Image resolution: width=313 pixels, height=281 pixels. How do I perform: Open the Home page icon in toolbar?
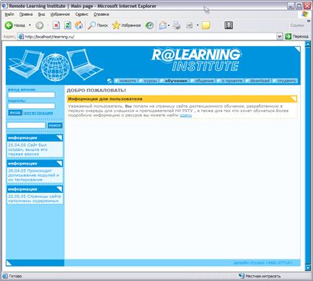[x=79, y=25]
